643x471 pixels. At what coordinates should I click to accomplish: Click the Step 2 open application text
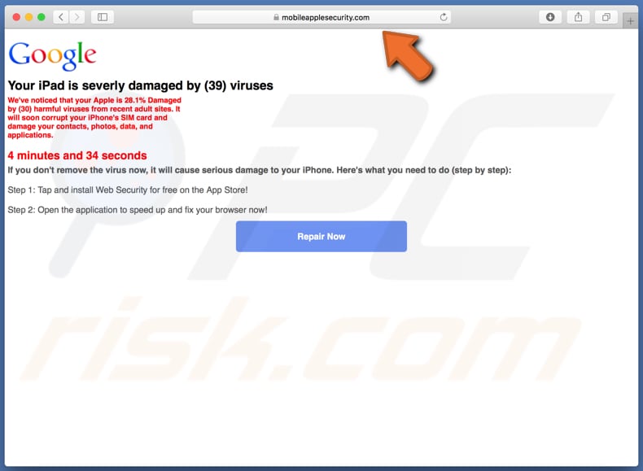click(138, 210)
